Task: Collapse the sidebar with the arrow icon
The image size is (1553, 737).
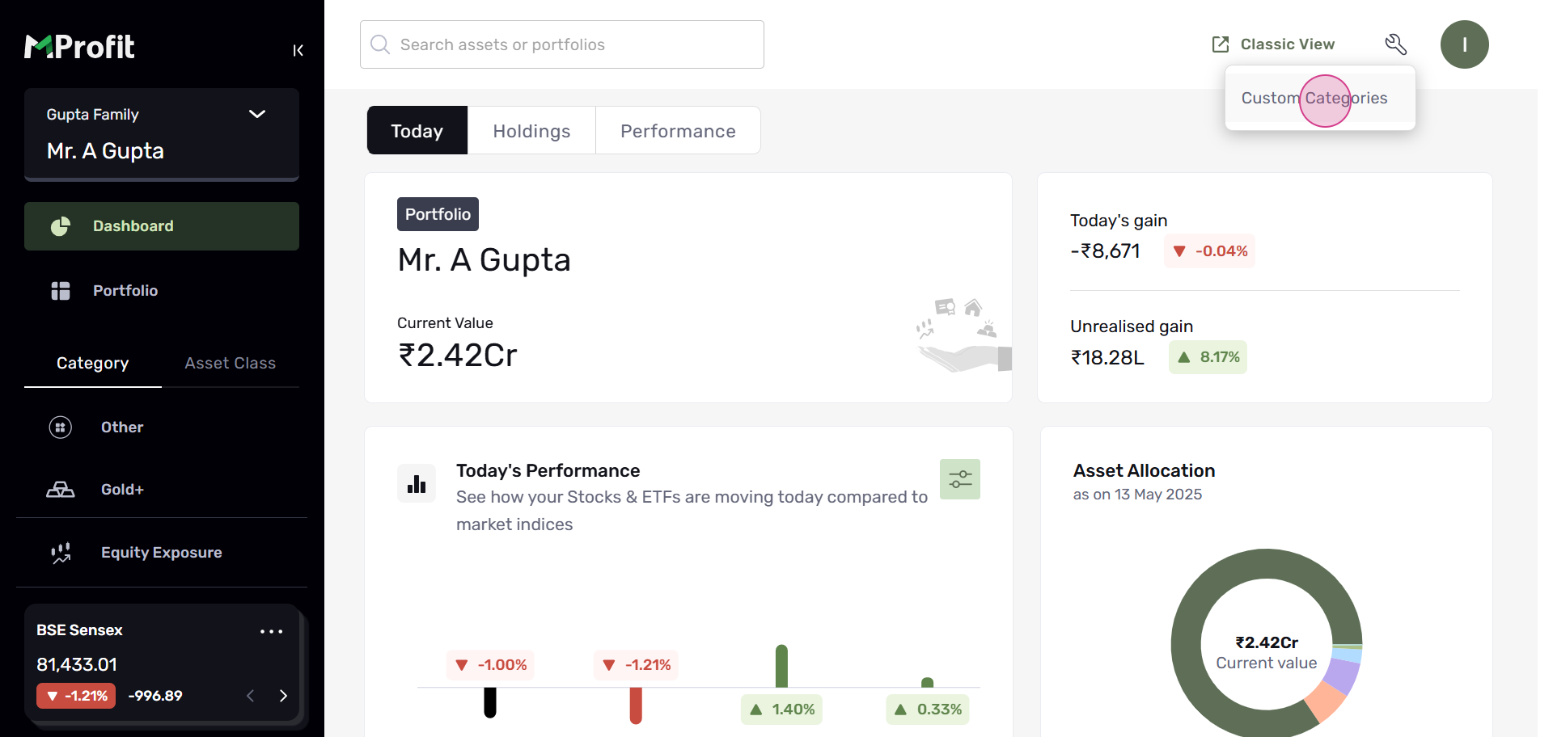Action: (x=298, y=50)
